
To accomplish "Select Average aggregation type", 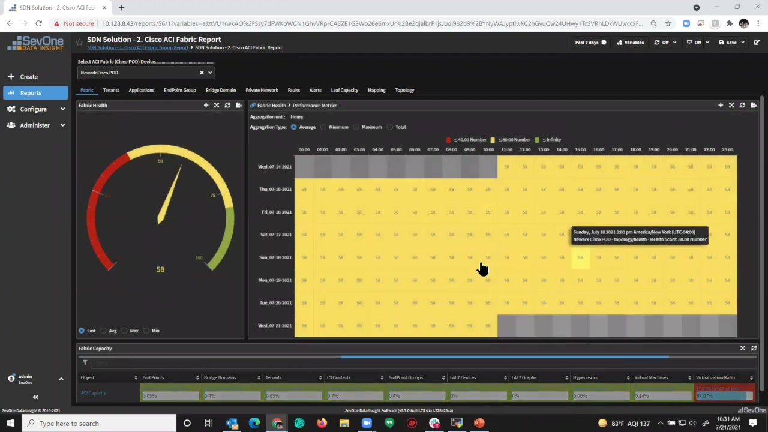I will click(x=293, y=127).
